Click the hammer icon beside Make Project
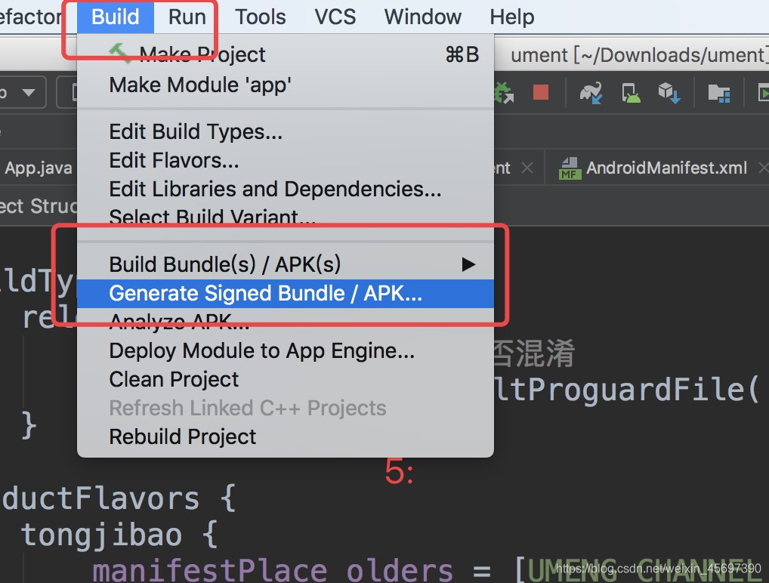769x583 pixels. (119, 54)
